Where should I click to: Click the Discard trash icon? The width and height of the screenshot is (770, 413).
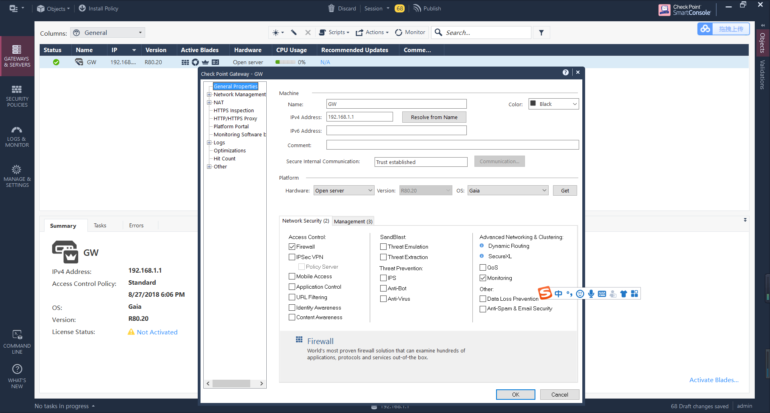331,8
